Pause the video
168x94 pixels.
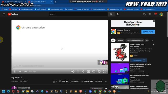click(15, 71)
